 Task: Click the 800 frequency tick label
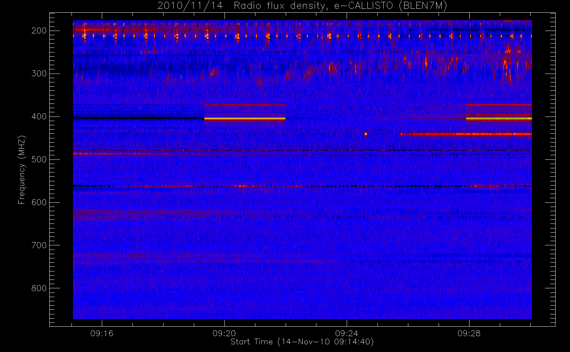[39, 288]
